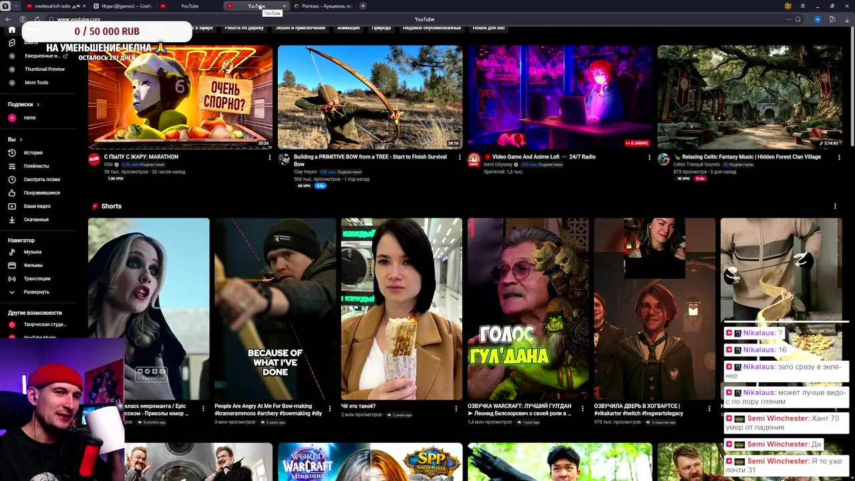The width and height of the screenshot is (855, 481).
Task: Open options menu for Marathon video
Action: [x=270, y=158]
